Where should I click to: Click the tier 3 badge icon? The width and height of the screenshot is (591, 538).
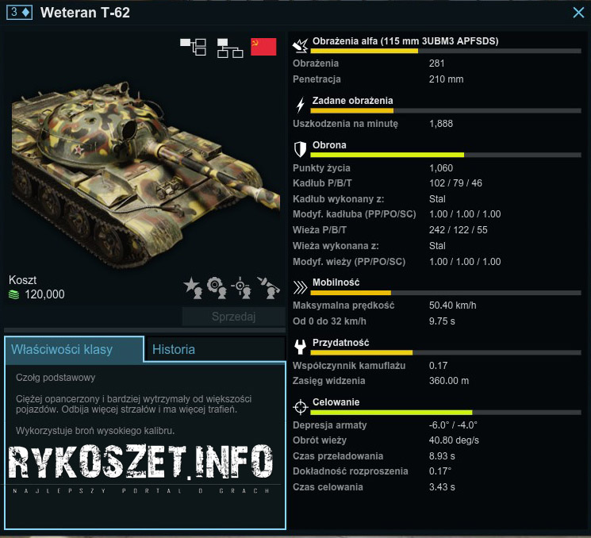pyautogui.click(x=19, y=13)
